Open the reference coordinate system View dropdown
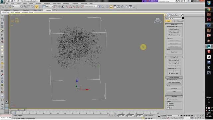The height and width of the screenshot is (120, 213). (49, 6)
